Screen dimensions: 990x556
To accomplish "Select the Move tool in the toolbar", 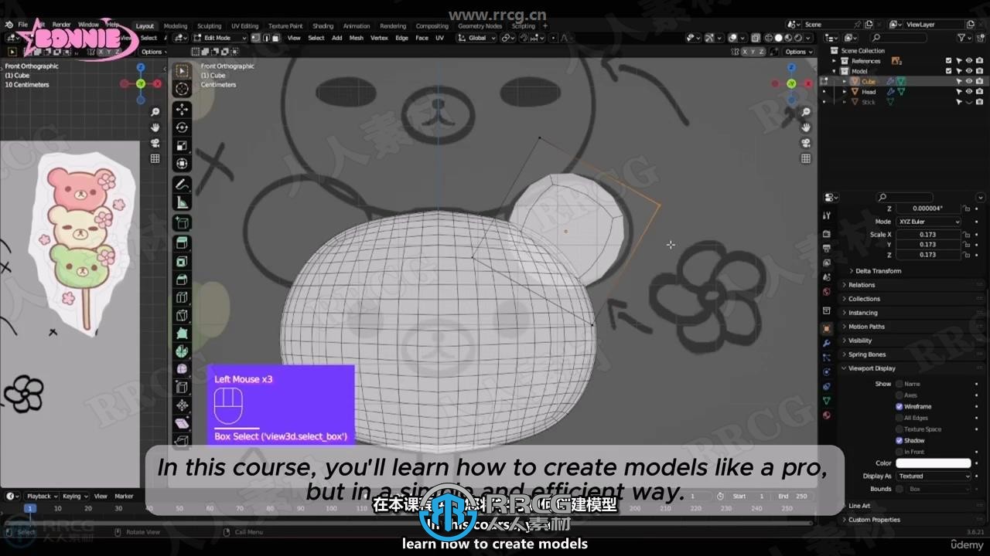I will click(182, 110).
